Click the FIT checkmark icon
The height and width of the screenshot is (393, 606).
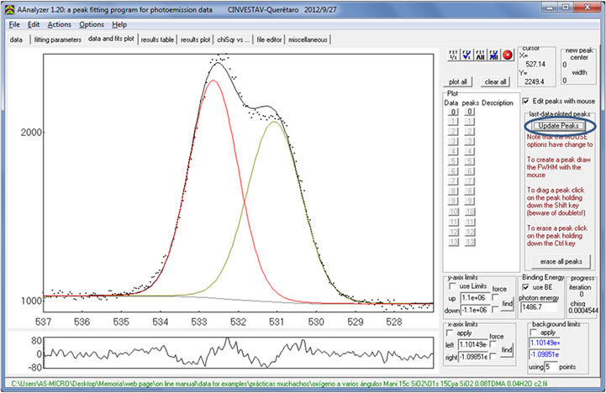(466, 55)
